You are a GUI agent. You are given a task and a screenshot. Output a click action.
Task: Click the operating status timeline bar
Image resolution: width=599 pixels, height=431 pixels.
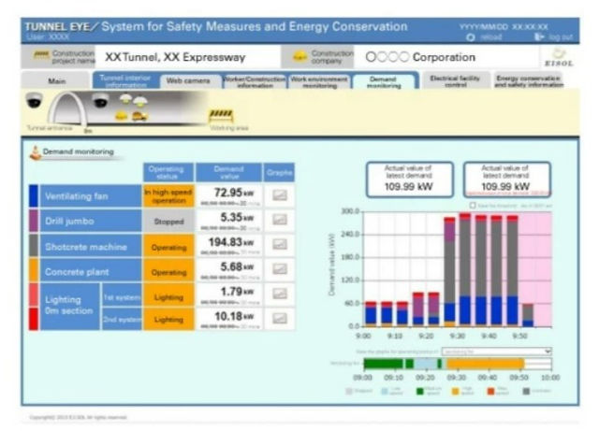[458, 364]
